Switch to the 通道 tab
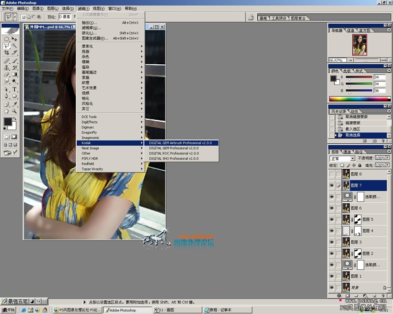This screenshot has width=393, height=314. click(x=347, y=152)
